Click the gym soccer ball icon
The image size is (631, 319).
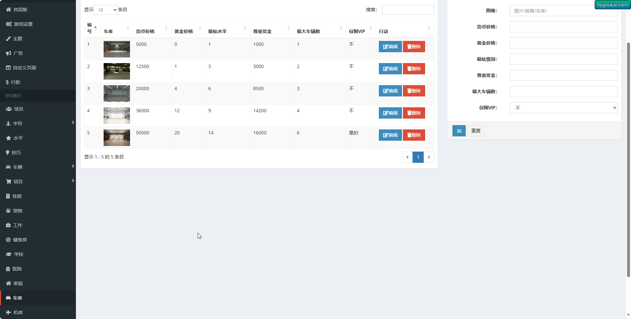9,240
